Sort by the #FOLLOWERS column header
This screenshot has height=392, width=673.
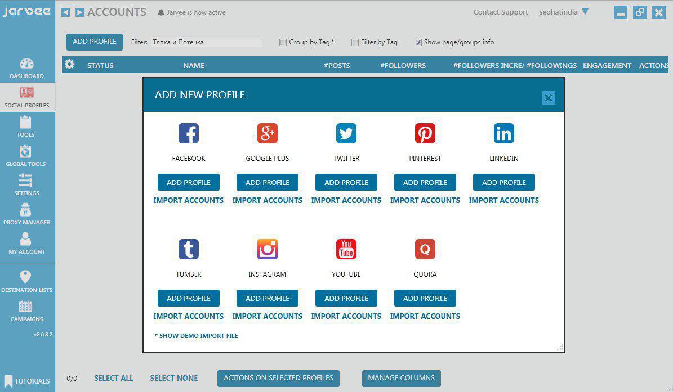coord(403,66)
